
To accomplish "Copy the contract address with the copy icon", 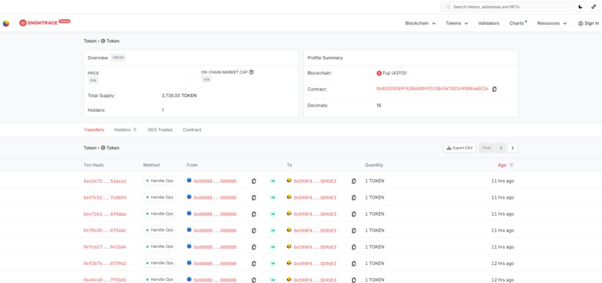I will 494,89.
